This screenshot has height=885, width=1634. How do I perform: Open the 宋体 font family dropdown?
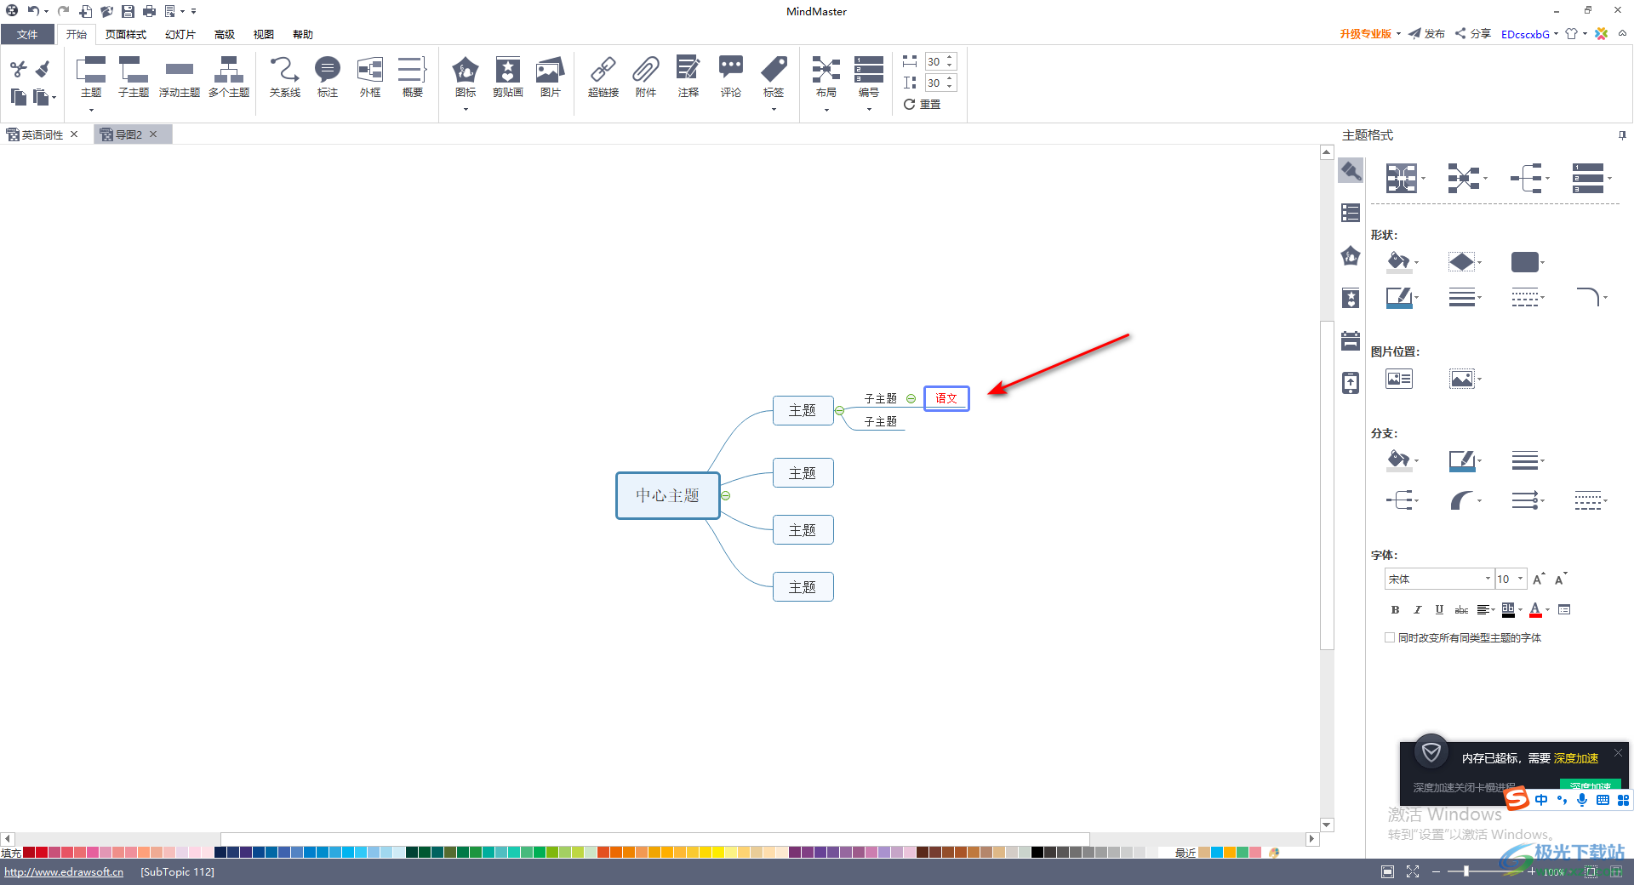[1488, 580]
